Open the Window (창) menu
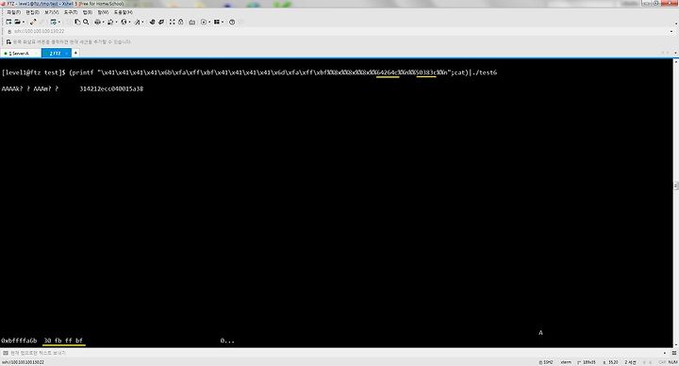Viewport: 679px width, 366px height. pyautogui.click(x=103, y=12)
